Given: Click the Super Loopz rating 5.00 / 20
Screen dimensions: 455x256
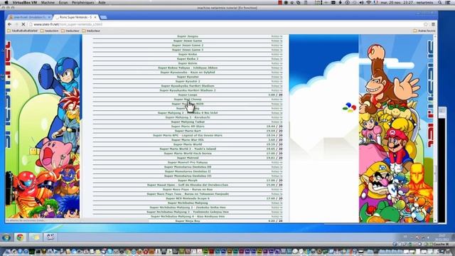Looking at the screenshot, I should [275, 95].
